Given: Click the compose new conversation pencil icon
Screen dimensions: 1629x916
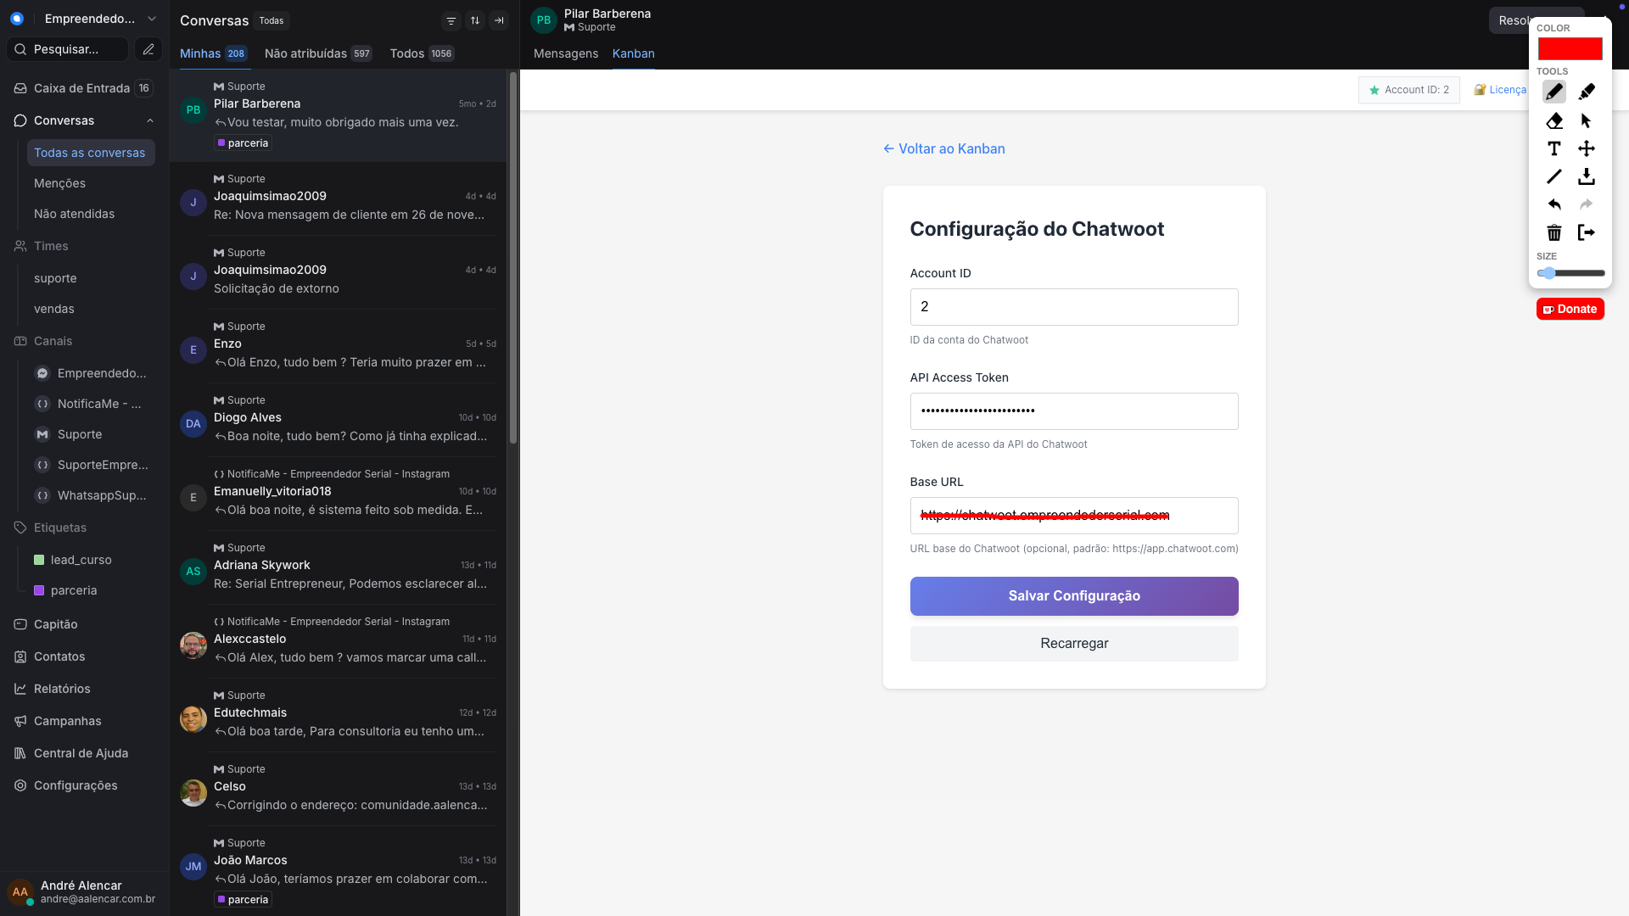Looking at the screenshot, I should coord(148,49).
